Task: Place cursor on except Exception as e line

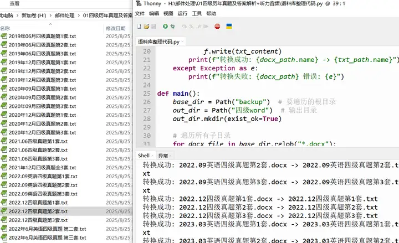Action: point(215,69)
